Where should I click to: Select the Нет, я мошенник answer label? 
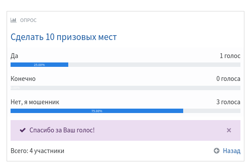(x=35, y=102)
